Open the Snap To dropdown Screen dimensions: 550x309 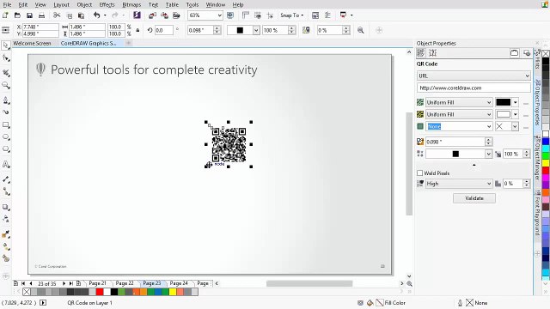point(292,15)
